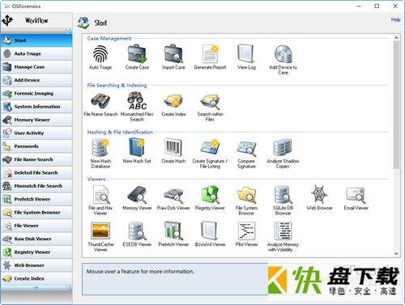Image resolution: width=405 pixels, height=305 pixels.
Task: Click main panel scrollbar up arrow
Action: point(396,38)
